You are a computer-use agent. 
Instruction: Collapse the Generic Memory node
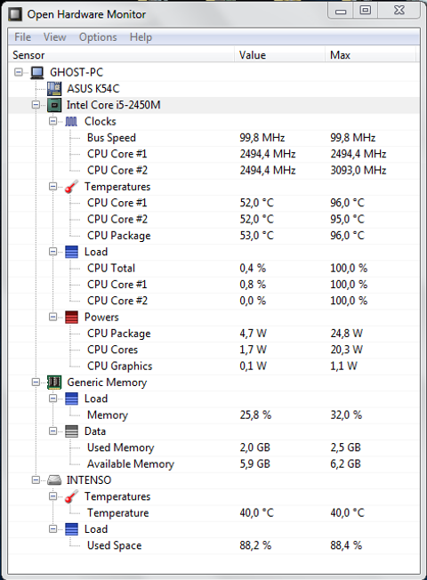[x=36, y=383]
